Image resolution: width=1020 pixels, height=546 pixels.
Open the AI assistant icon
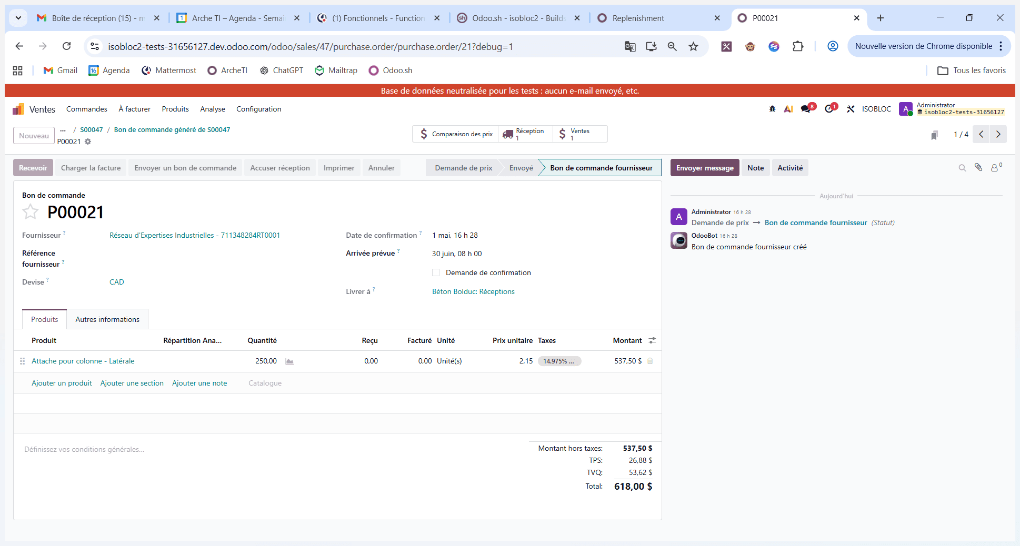pos(788,109)
